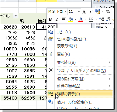The height and width of the screenshot is (112, 117).
Task: Decrease font size with small A icon
Action: [x=91, y=12]
